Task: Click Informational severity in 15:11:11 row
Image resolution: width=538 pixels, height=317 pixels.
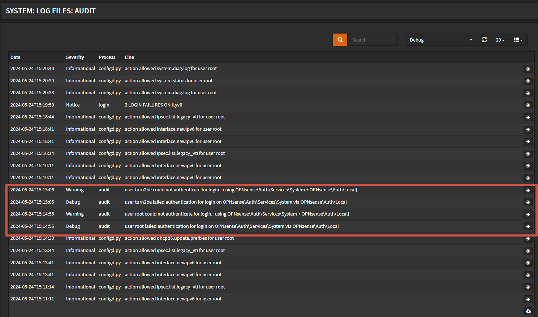Action: point(81,299)
